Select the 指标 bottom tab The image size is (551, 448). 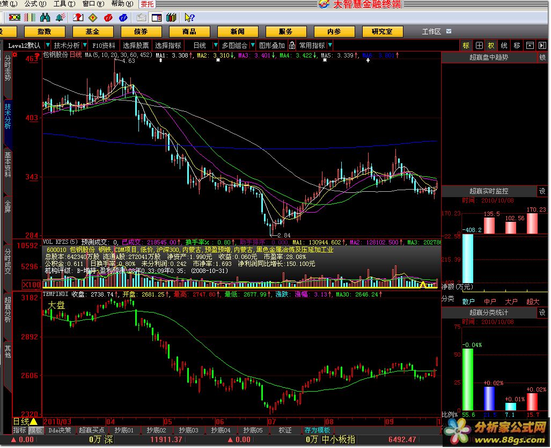pyautogui.click(x=20, y=430)
